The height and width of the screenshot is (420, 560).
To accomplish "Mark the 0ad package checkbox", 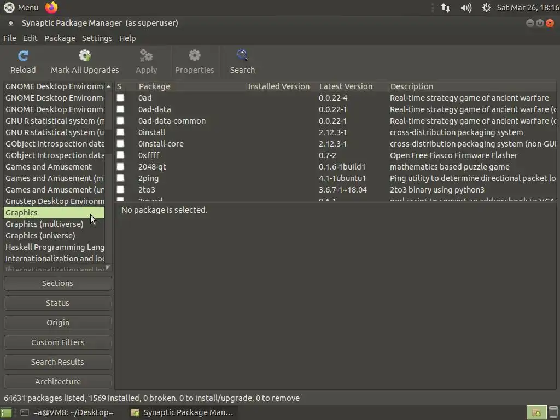I will [120, 97].
